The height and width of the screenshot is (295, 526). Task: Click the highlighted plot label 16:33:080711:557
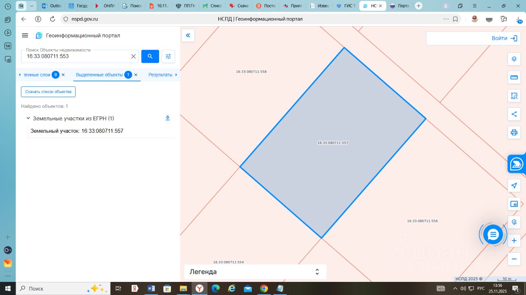click(x=333, y=143)
